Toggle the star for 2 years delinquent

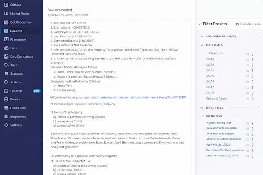pos(248,123)
